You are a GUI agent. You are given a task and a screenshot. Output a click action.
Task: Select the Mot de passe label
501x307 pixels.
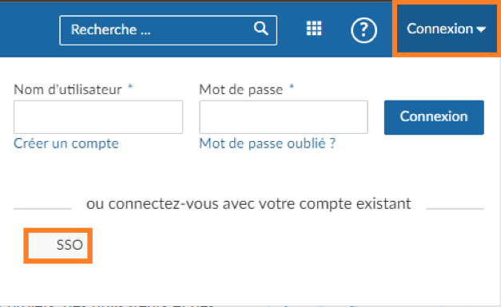pyautogui.click(x=241, y=89)
